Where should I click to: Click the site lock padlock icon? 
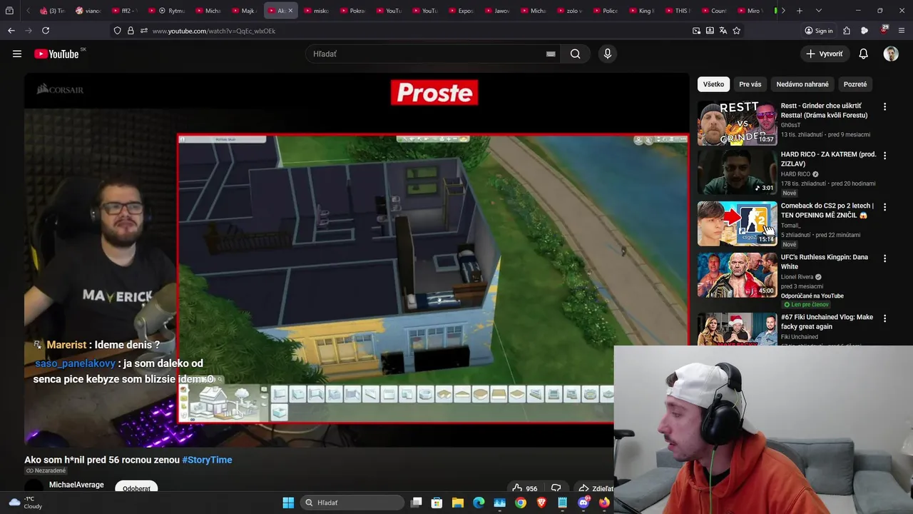coord(131,31)
